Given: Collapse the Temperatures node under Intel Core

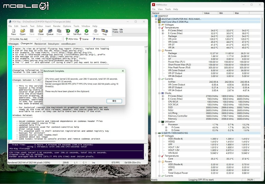Looking at the screenshot, I should (159, 28).
